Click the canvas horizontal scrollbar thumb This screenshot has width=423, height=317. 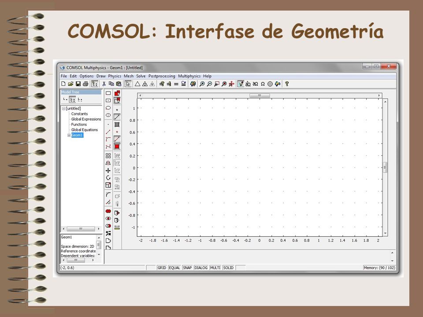[x=260, y=96]
